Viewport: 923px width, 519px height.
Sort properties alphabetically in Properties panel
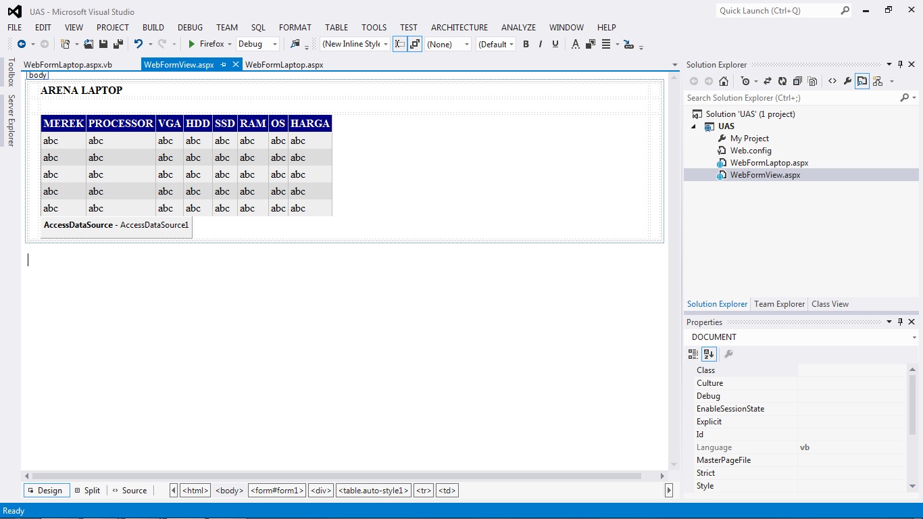708,353
